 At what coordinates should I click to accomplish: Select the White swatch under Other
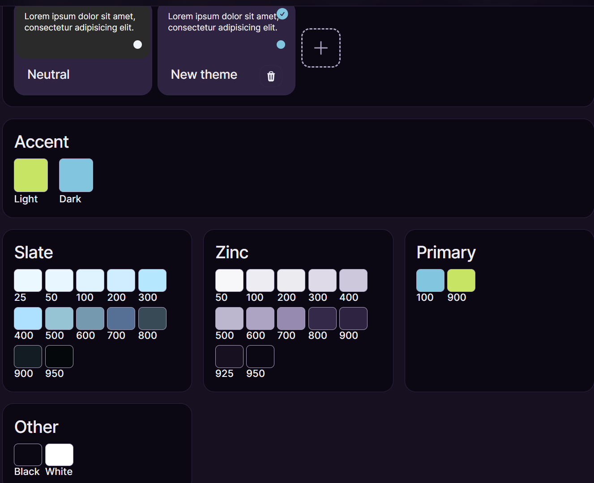click(x=59, y=455)
